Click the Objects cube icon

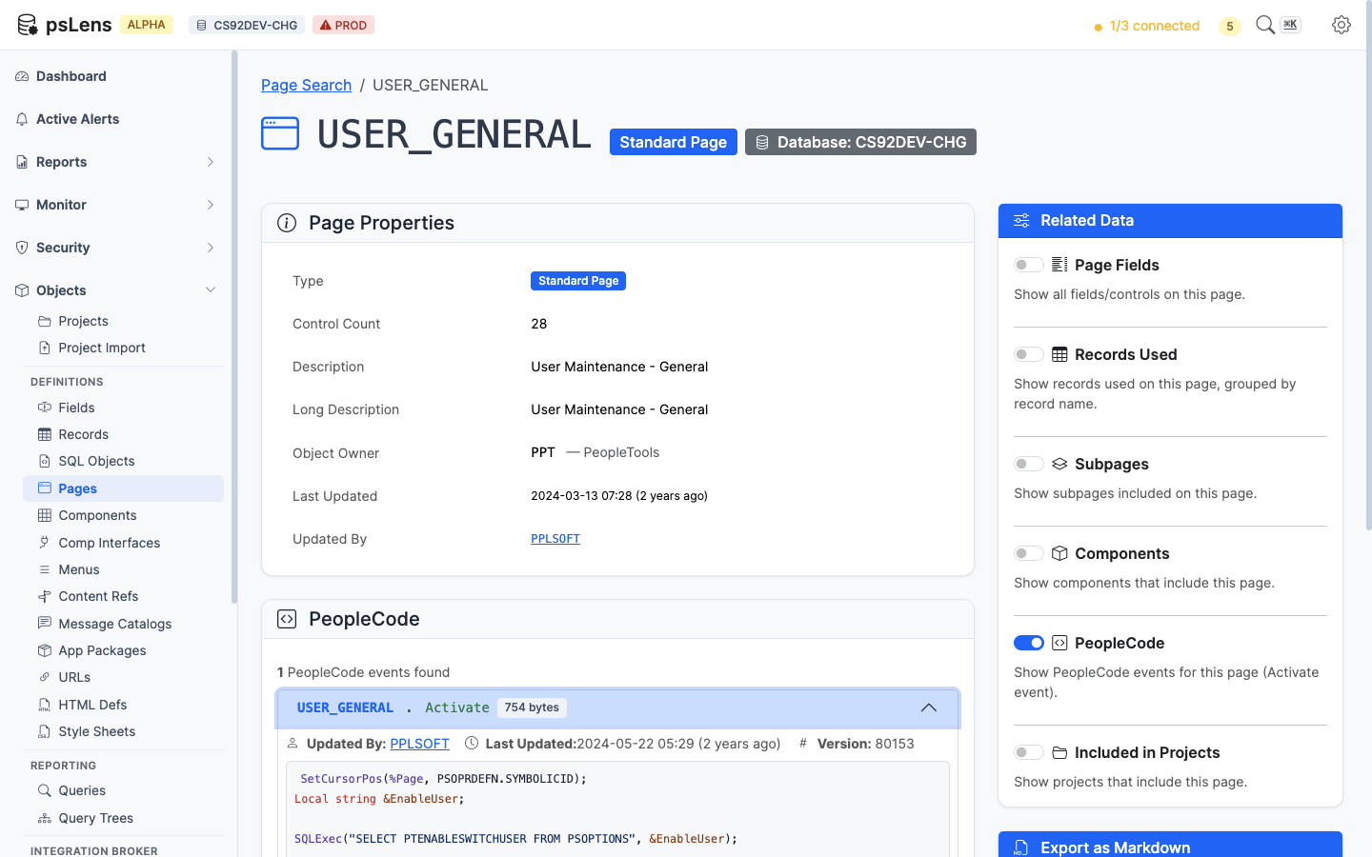22,290
